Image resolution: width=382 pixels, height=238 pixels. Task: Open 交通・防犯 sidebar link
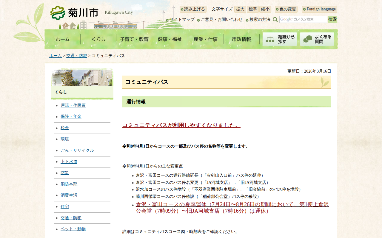[71, 218]
